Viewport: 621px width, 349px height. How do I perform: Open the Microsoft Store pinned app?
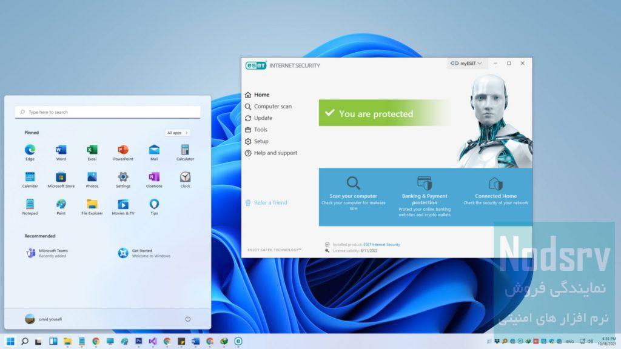[x=61, y=178]
